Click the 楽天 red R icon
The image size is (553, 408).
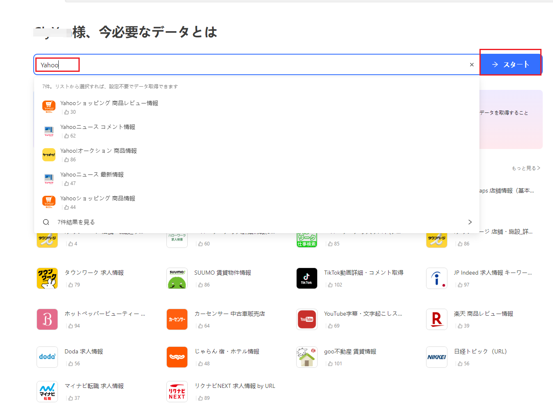coord(437,319)
